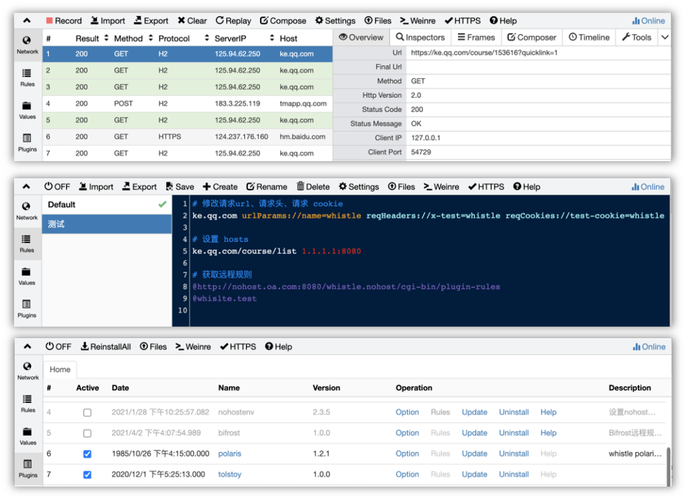Enable the nohostenv plugin checkbox
The height and width of the screenshot is (500, 687).
(x=87, y=412)
